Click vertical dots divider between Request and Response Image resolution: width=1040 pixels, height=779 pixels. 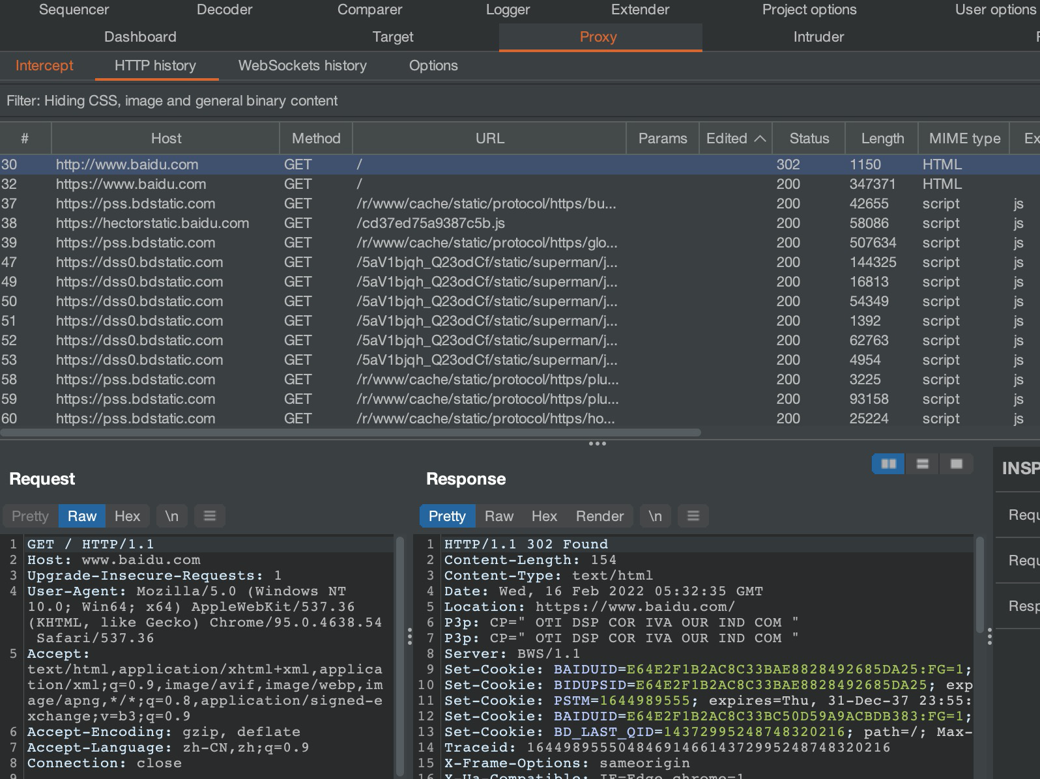tap(409, 636)
